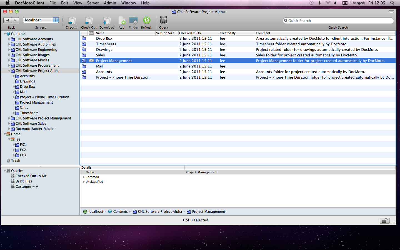
Task: Click the Check Out toolbar icon
Action: 89,21
